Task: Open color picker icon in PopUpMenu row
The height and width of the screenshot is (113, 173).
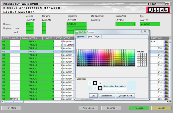Action: click(166, 45)
